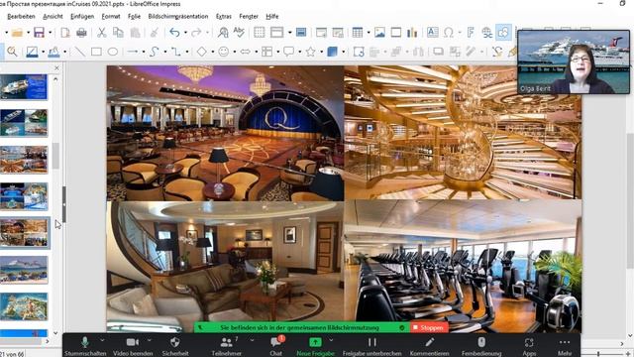
Task: Apply fill color with the paint bucket swatch
Action: pyautogui.click(x=53, y=52)
